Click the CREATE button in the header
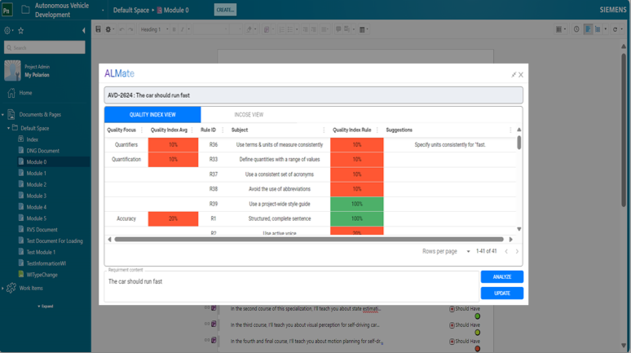The height and width of the screenshot is (353, 631). click(225, 10)
